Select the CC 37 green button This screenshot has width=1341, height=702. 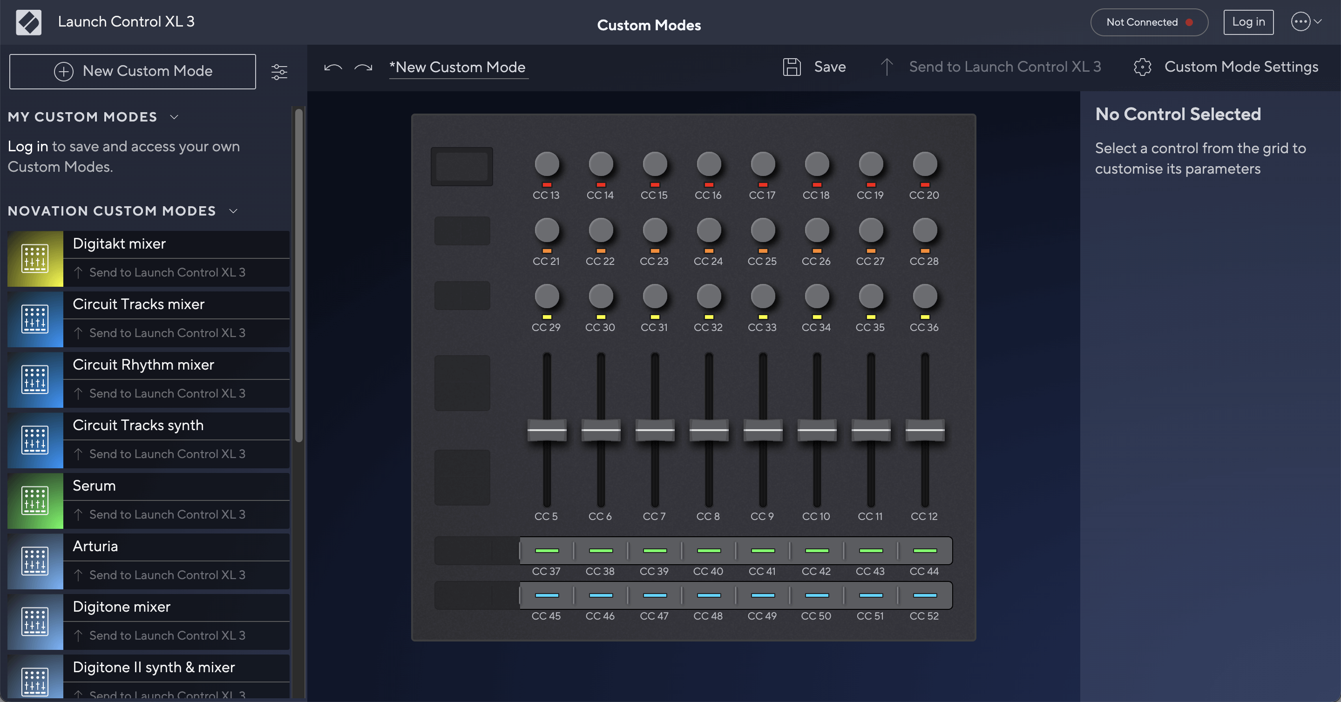point(547,551)
